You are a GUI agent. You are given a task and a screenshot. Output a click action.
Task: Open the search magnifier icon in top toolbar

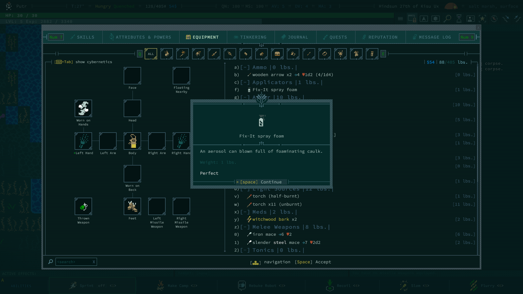click(x=447, y=19)
